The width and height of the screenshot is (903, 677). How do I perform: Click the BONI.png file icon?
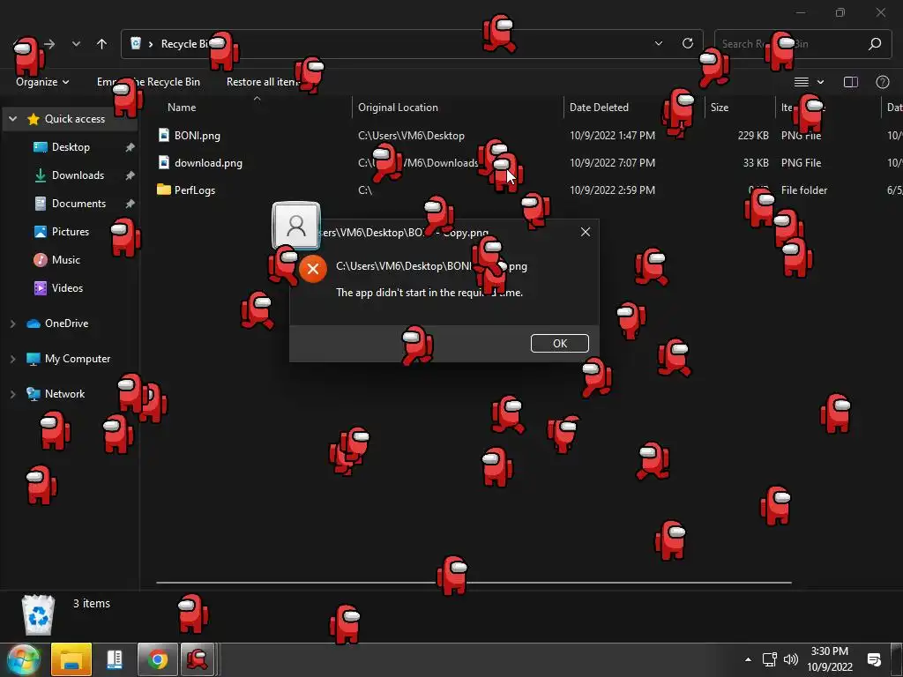(x=164, y=135)
